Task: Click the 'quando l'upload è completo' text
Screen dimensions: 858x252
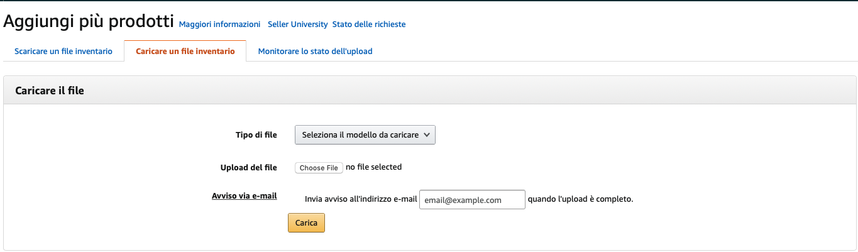Action: [x=580, y=200]
